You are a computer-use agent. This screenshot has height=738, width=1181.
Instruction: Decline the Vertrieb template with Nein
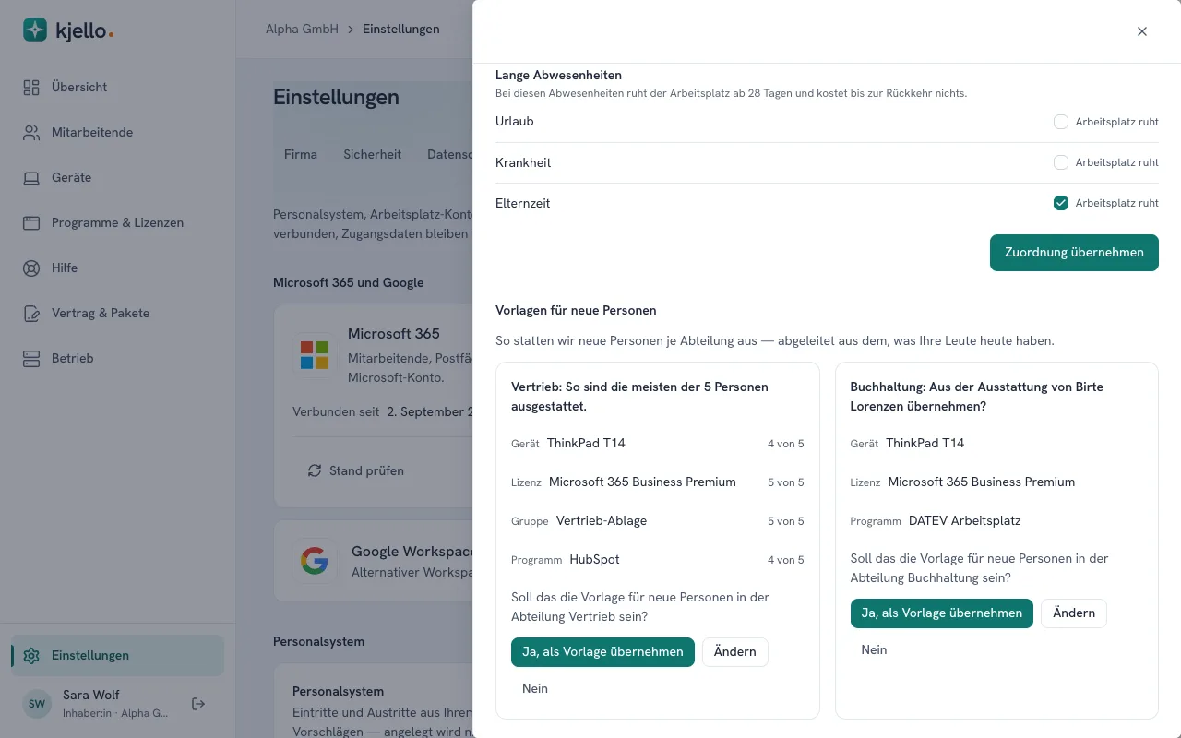[535, 689]
